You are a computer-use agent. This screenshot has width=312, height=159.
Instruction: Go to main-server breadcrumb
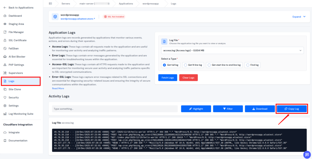(94, 4)
